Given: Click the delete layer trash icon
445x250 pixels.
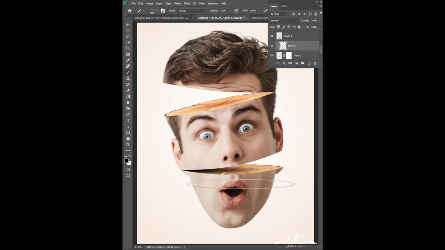Looking at the screenshot, I should (x=315, y=63).
